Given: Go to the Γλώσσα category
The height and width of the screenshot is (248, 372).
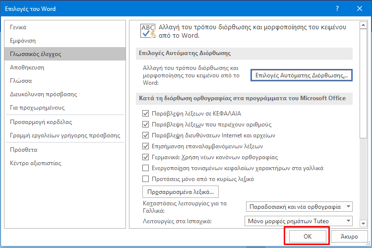Looking at the screenshot, I should 65,81.
